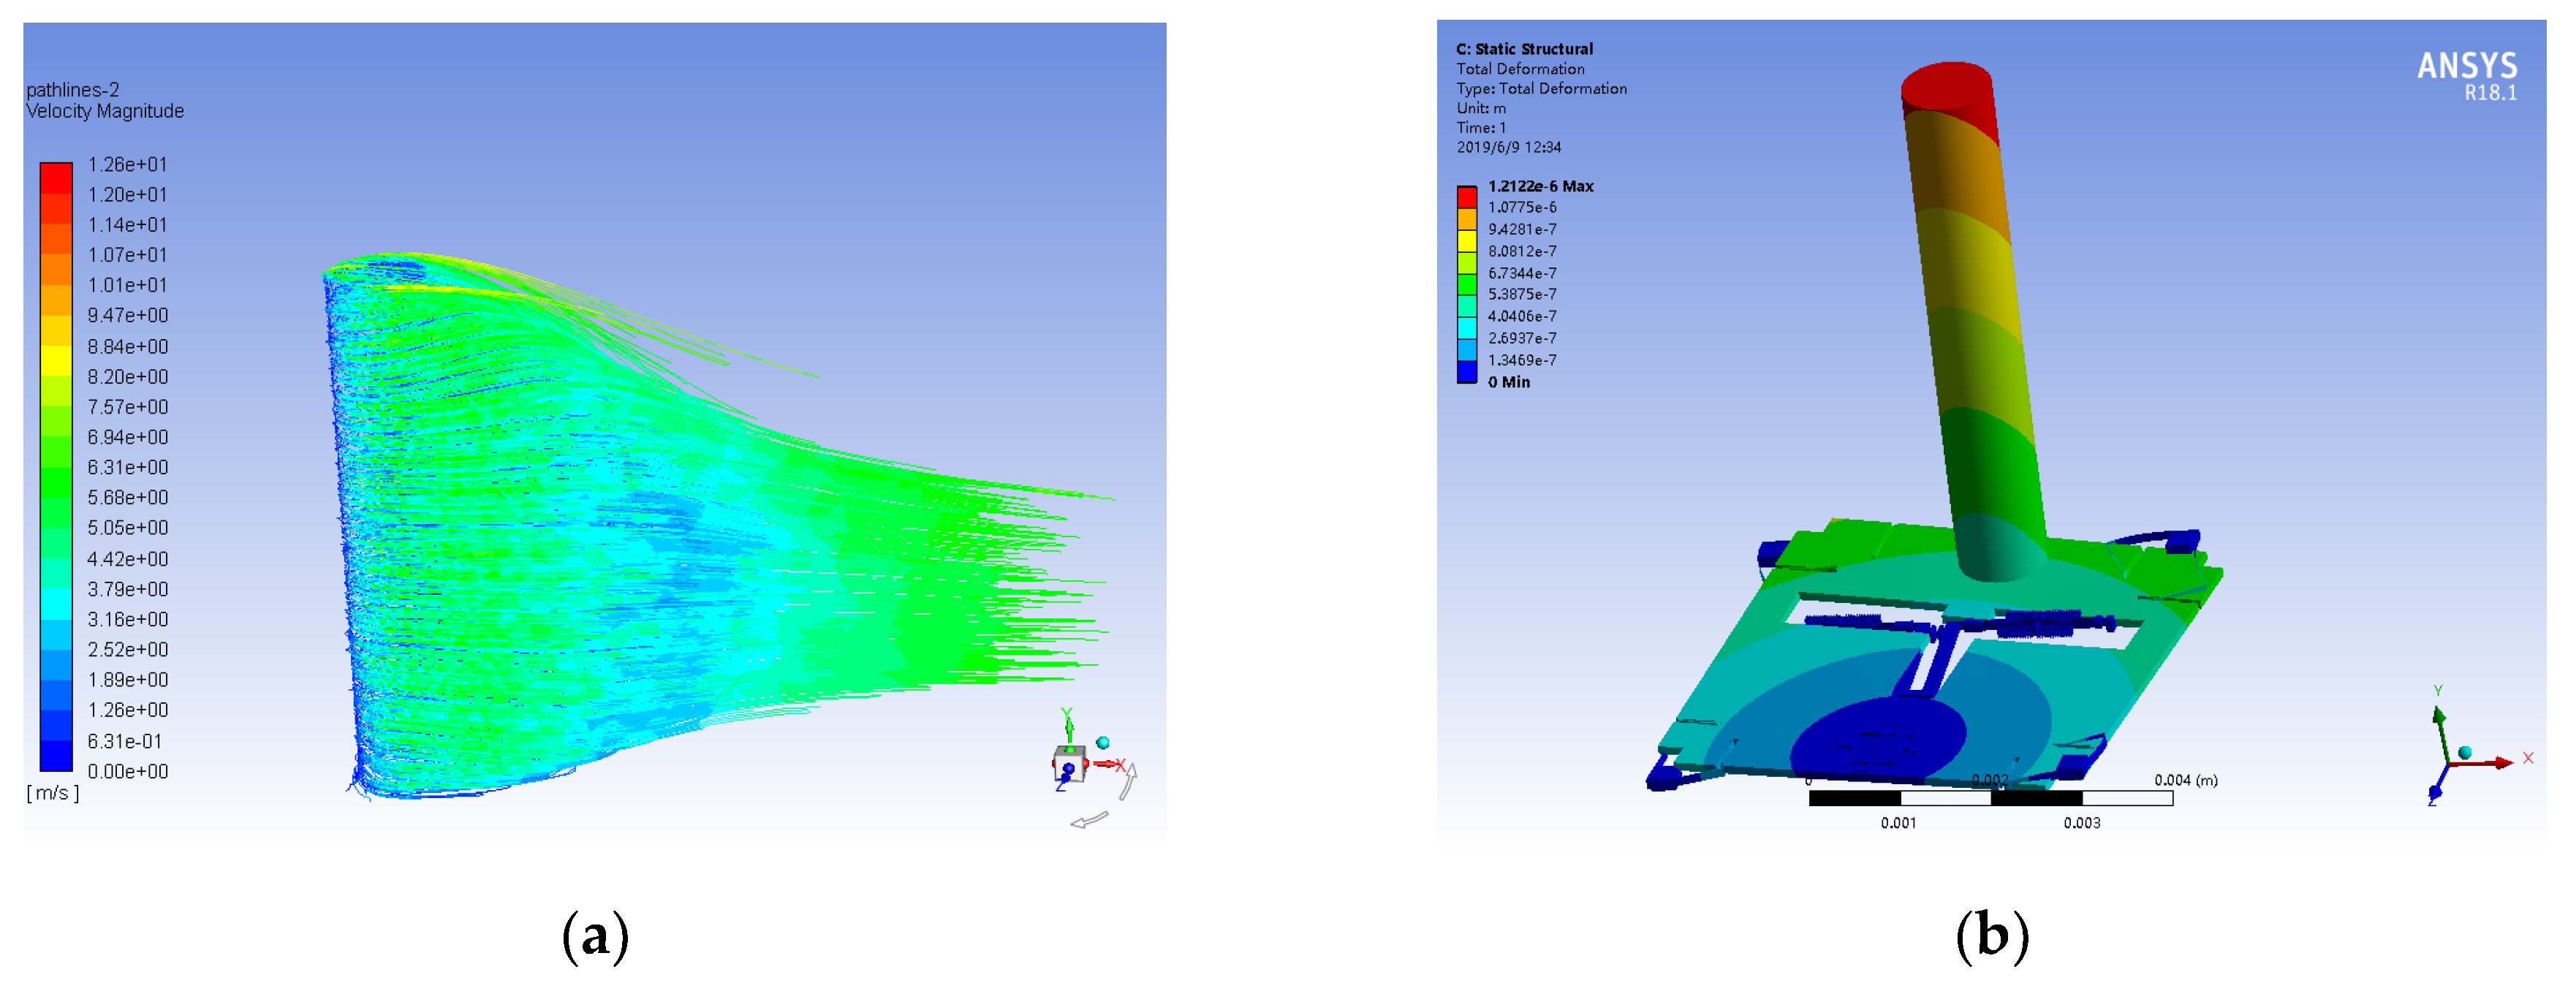Click the 1.26e+01 velocity legend value
The image size is (2576, 1002).
(127, 165)
